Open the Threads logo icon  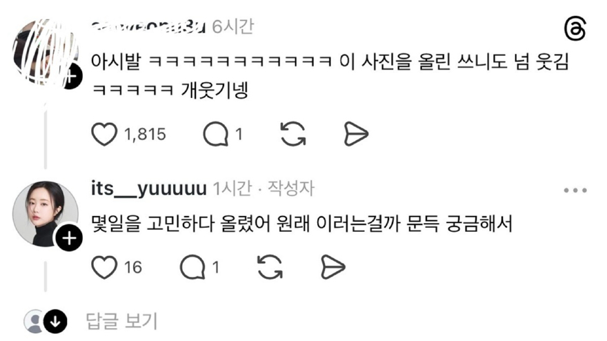pyautogui.click(x=575, y=29)
